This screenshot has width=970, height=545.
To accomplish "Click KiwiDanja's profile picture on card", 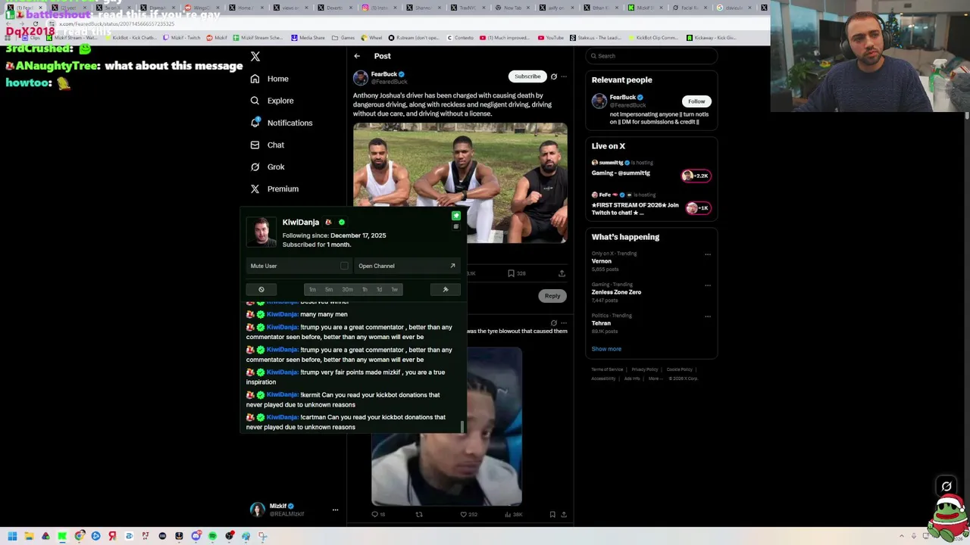I will 261,232.
